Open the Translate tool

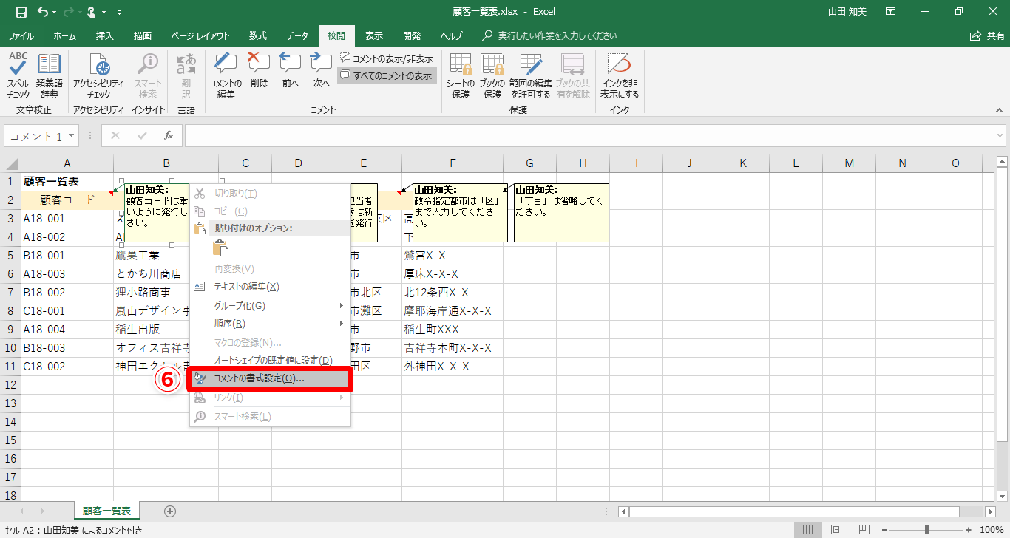coord(186,76)
